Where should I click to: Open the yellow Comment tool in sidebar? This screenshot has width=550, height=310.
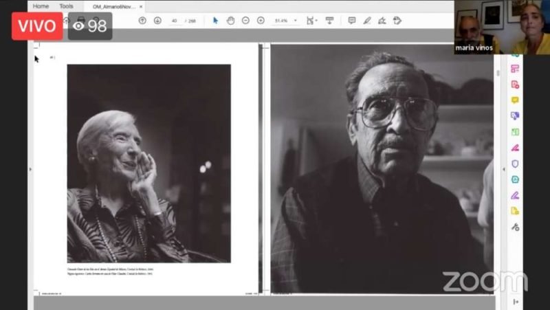(515, 100)
